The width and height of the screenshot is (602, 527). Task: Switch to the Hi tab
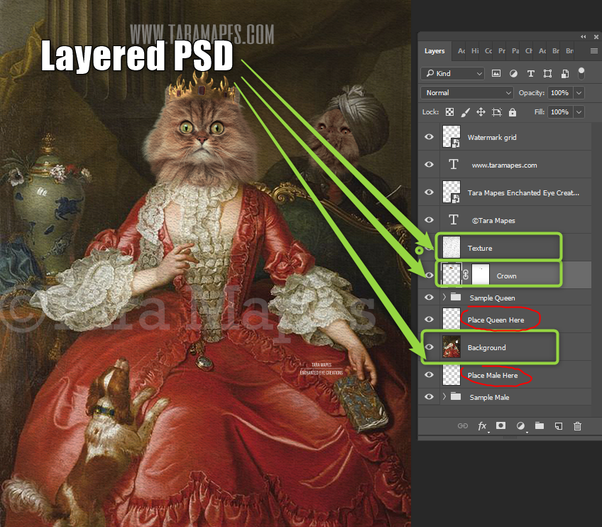click(475, 51)
